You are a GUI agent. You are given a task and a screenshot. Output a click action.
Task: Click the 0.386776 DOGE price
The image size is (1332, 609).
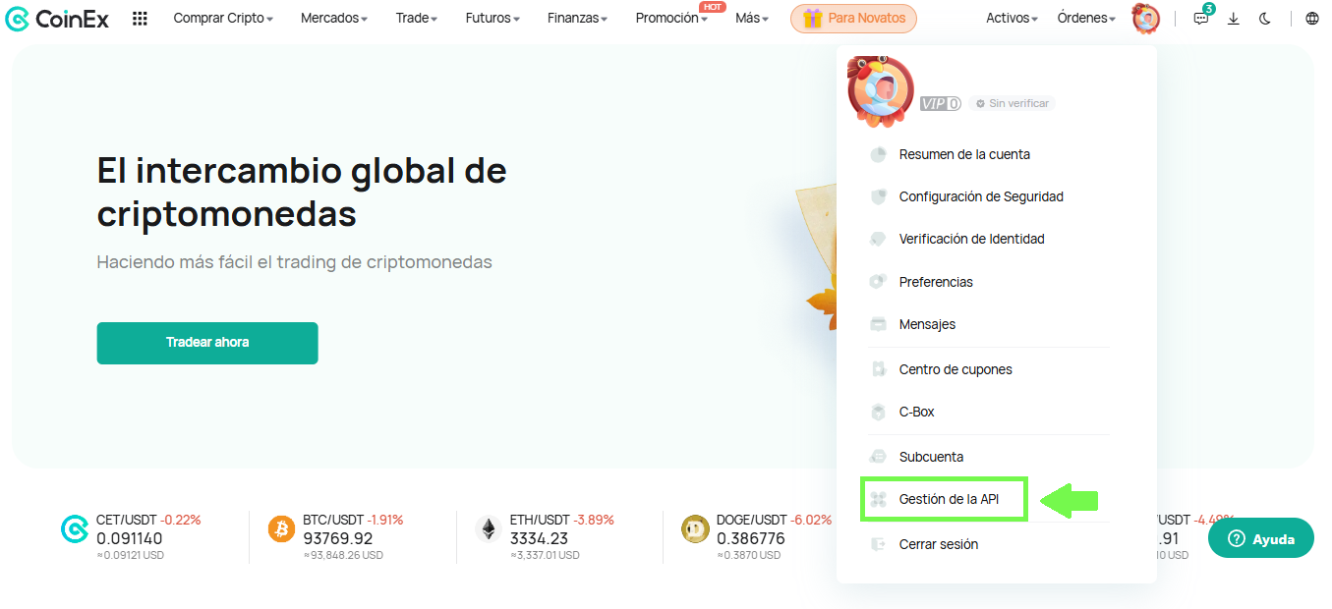coord(751,538)
